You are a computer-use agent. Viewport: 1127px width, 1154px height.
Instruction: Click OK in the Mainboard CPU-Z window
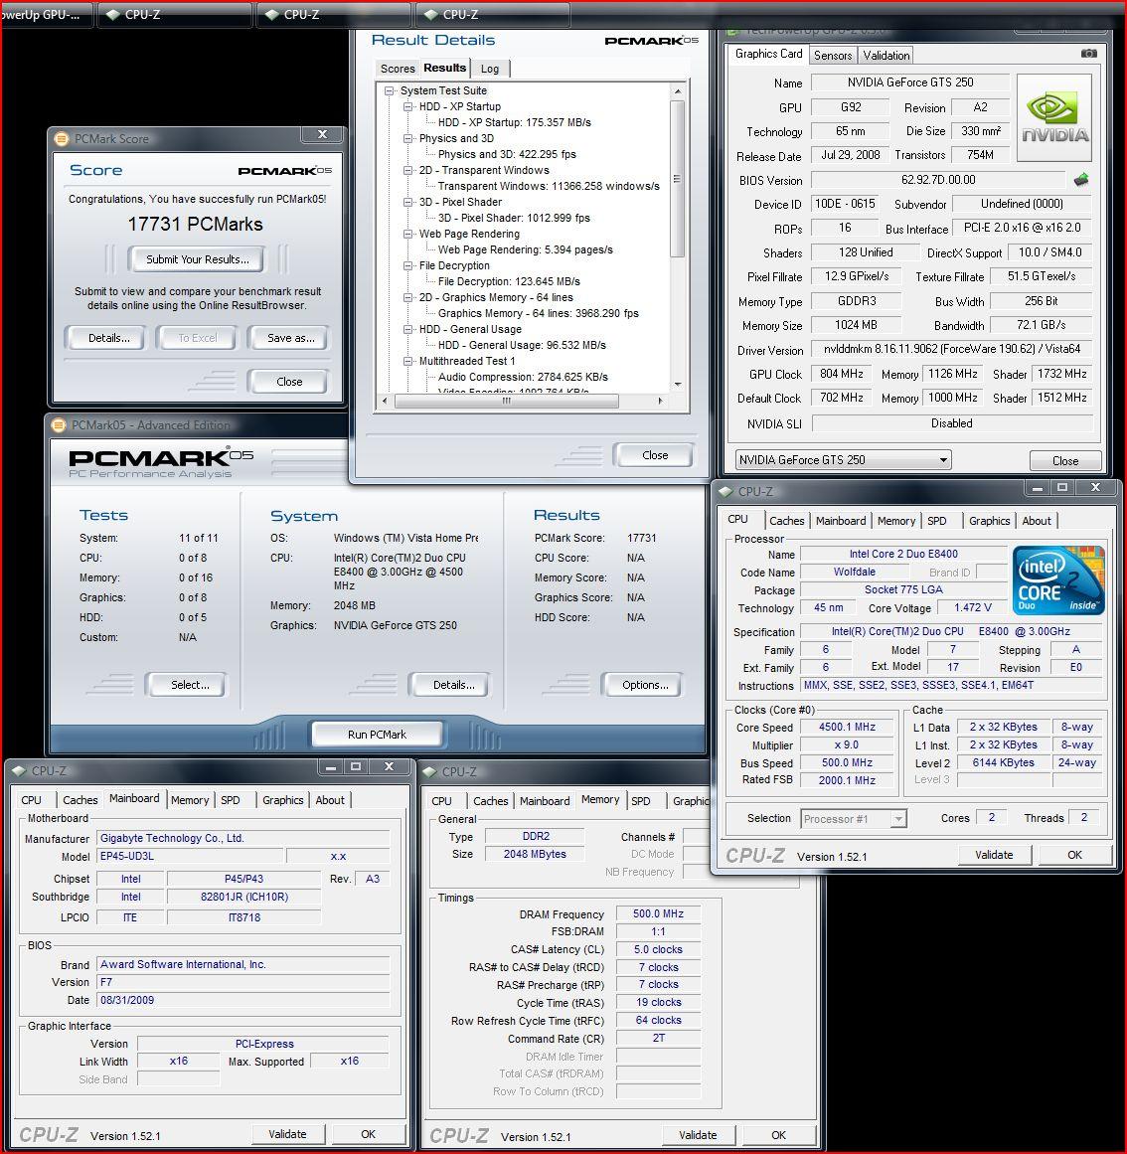pos(368,1134)
